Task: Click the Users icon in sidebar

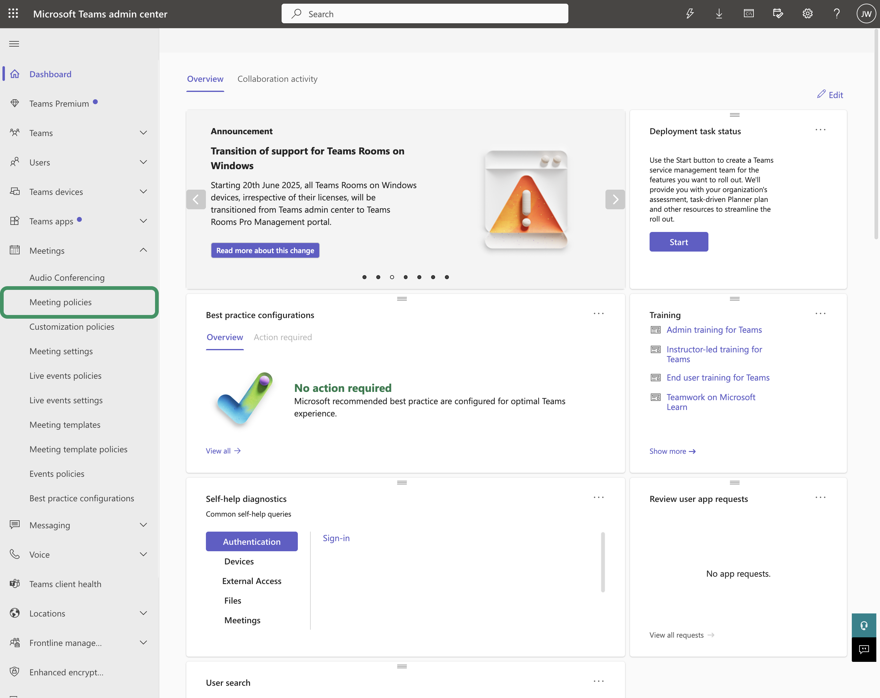Action: click(x=15, y=162)
